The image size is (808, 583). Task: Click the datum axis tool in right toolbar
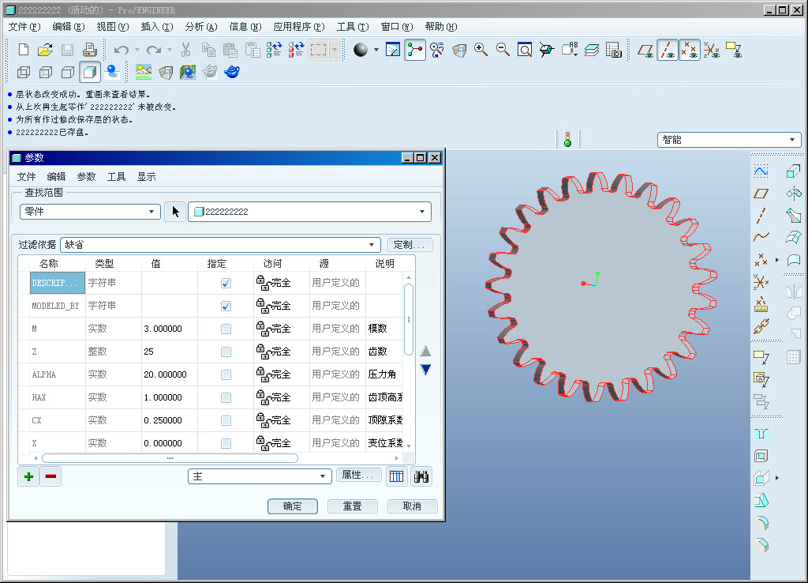(761, 215)
